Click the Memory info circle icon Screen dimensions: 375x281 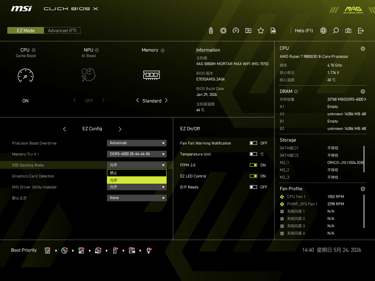163,50
